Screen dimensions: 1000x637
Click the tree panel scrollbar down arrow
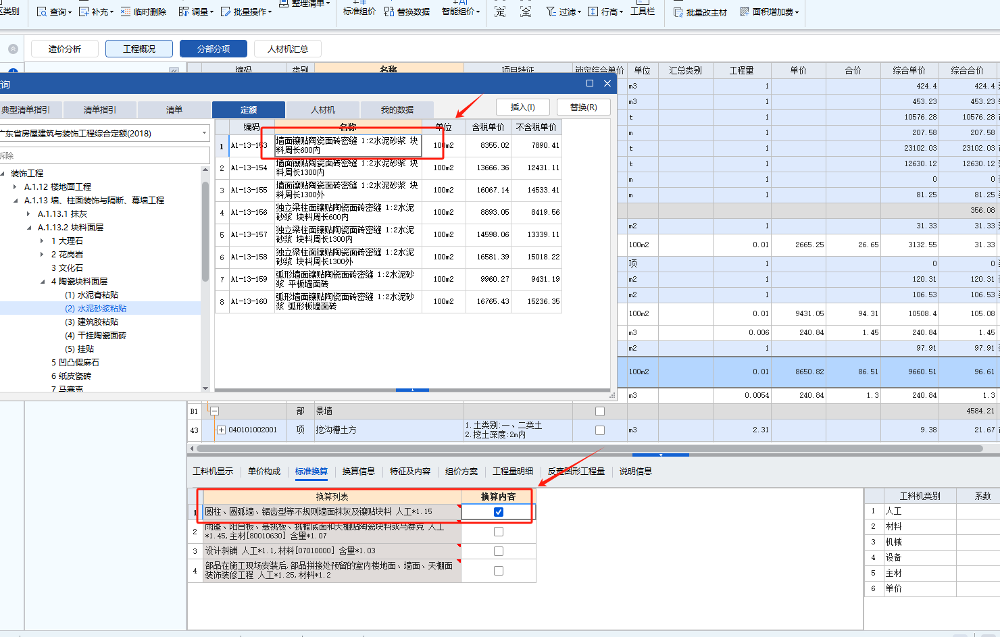click(x=205, y=388)
